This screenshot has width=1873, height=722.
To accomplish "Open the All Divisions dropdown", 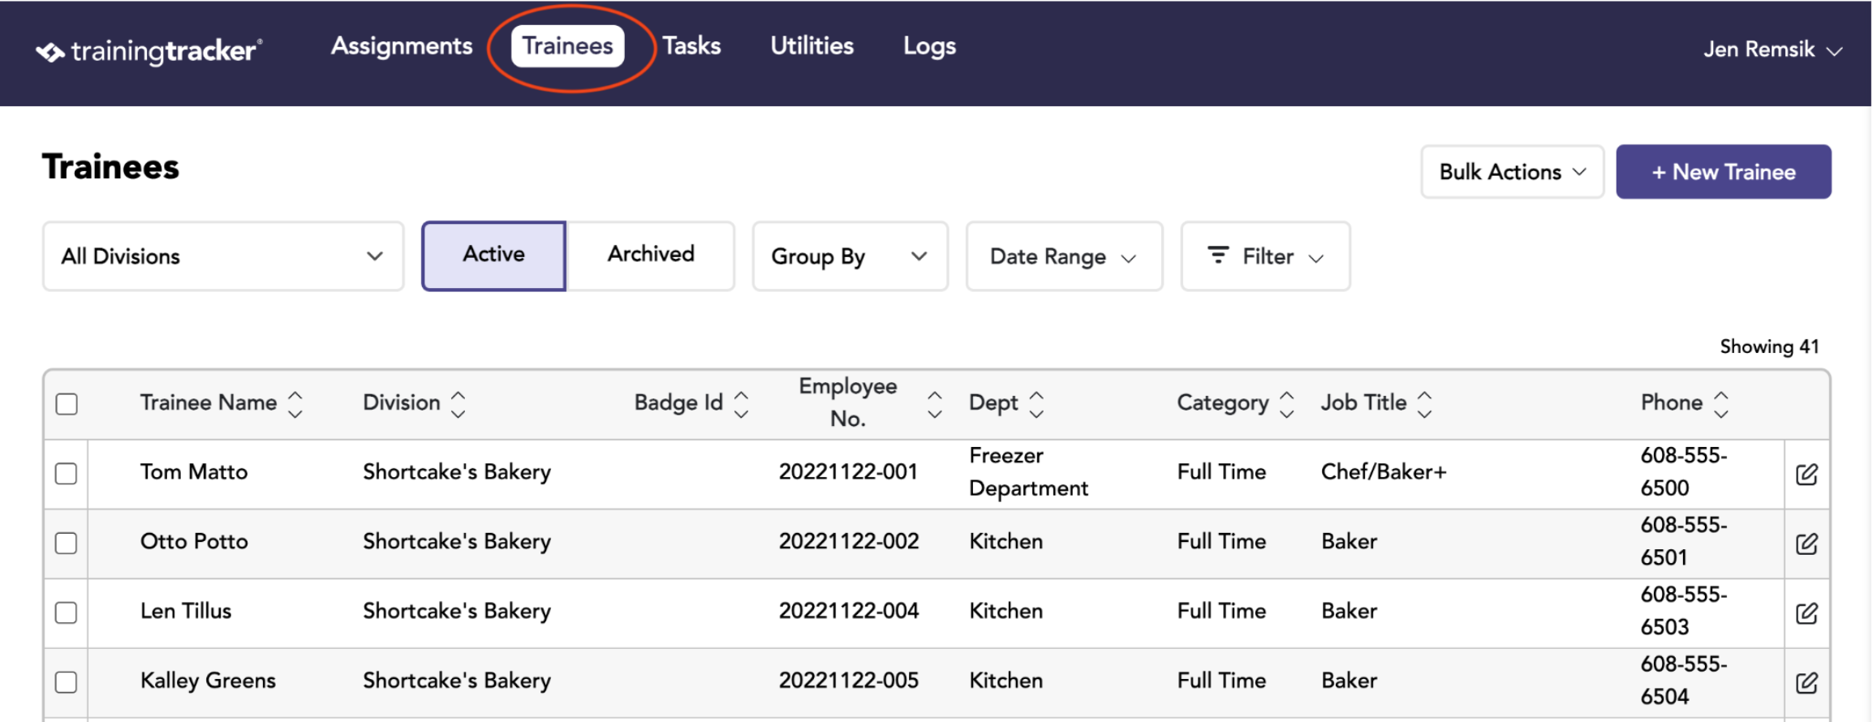I will tap(223, 256).
